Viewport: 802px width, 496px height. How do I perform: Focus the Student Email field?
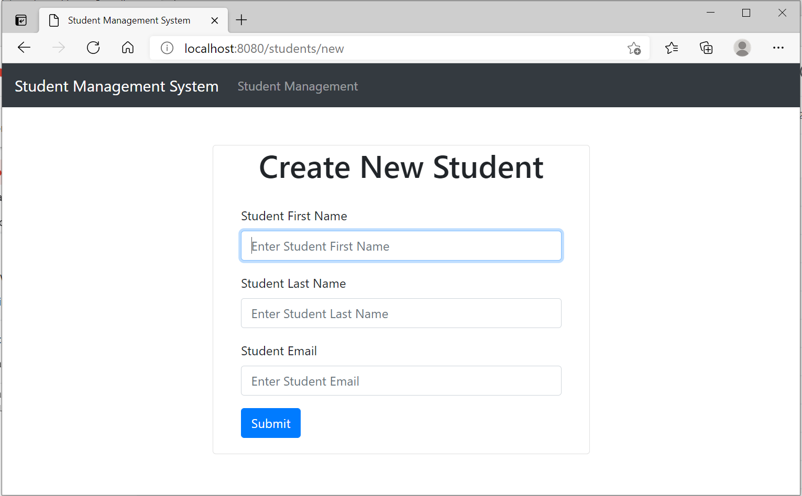pos(401,381)
